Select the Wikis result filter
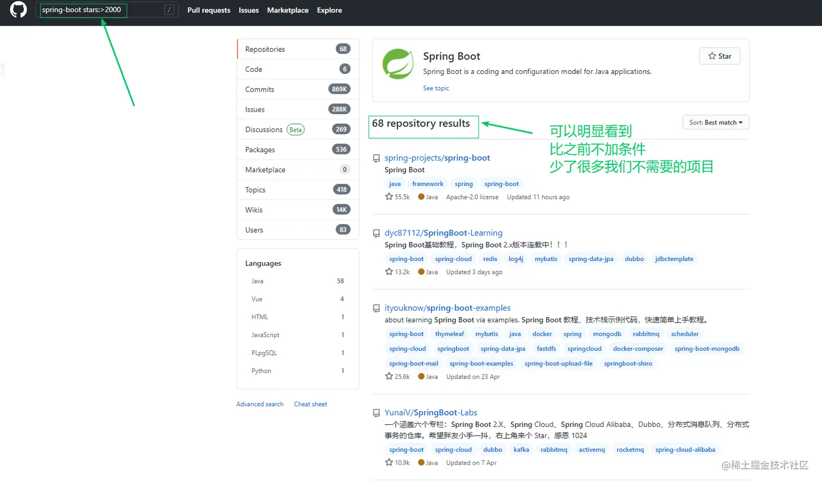The height and width of the screenshot is (484, 822). point(298,210)
